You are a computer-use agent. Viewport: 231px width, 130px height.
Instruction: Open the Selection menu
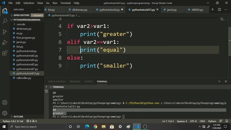pyautogui.click(x=29, y=3)
